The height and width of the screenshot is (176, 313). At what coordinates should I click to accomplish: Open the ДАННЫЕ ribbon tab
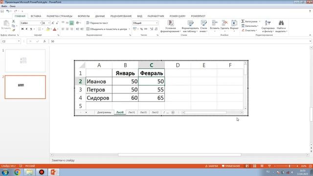(100, 16)
